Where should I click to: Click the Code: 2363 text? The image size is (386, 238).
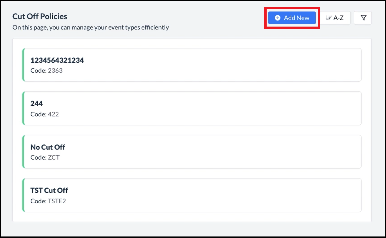pyautogui.click(x=47, y=71)
